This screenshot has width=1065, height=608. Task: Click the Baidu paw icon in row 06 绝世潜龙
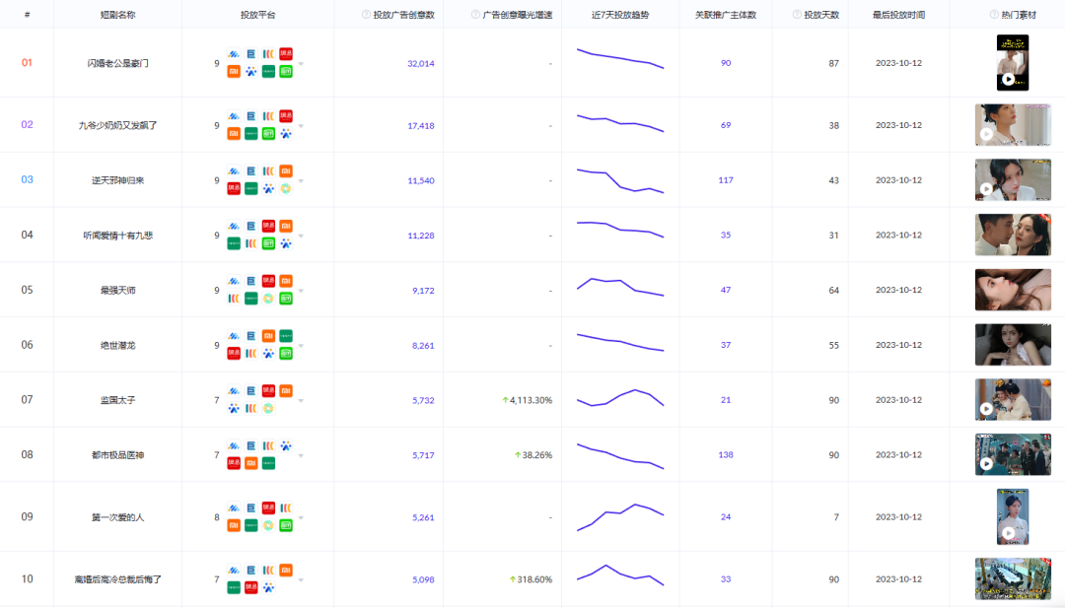tap(269, 354)
